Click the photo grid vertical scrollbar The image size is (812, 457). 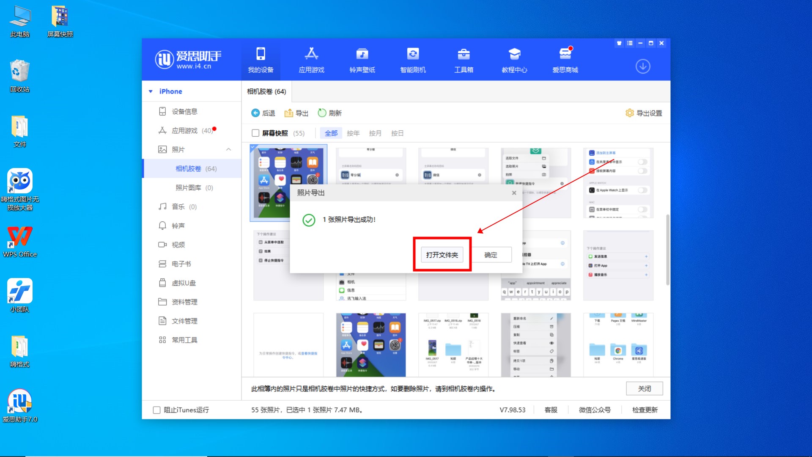pos(667,250)
